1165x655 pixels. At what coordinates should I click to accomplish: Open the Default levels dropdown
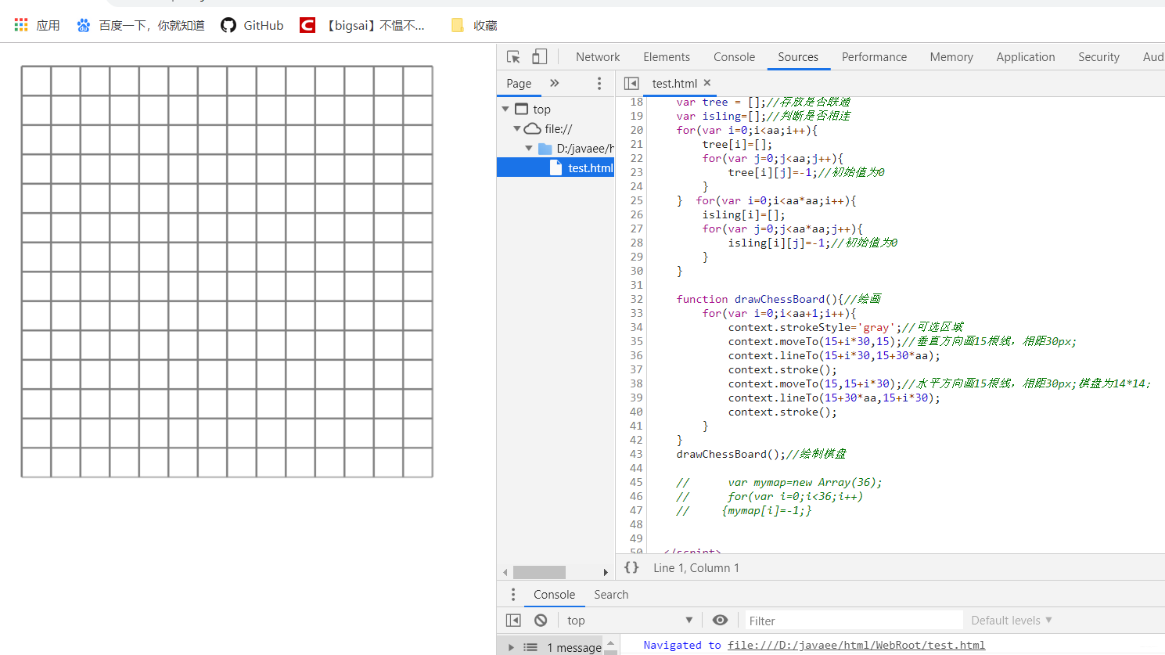[x=1011, y=621]
